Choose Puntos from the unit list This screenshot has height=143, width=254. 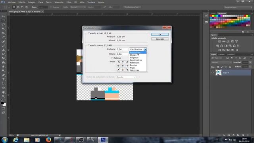click(x=138, y=65)
